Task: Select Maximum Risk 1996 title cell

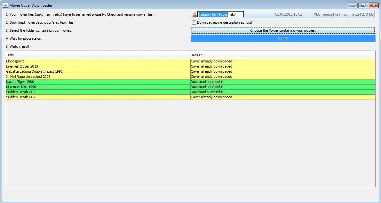Action: pos(98,87)
